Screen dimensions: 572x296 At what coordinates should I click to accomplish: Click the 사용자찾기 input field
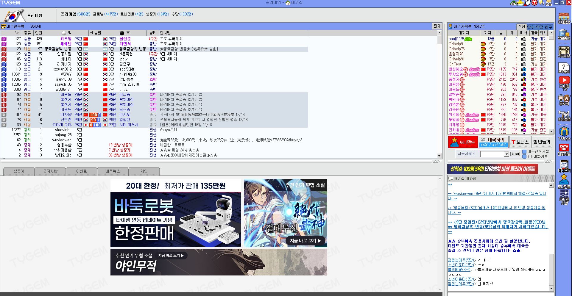(x=492, y=154)
